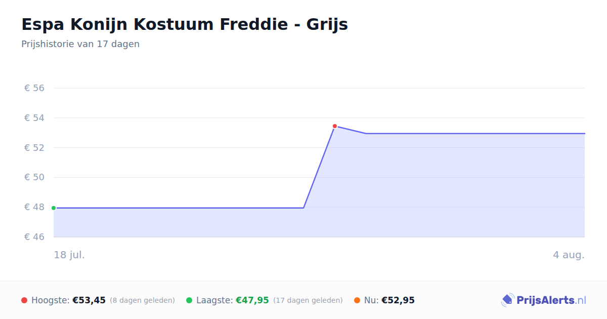Click the current price €52,95 value
Screen dimensions: 607x319
(x=398, y=300)
